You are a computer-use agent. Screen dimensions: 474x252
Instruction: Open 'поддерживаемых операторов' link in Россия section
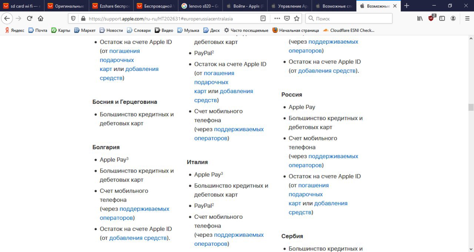pyautogui.click(x=323, y=161)
